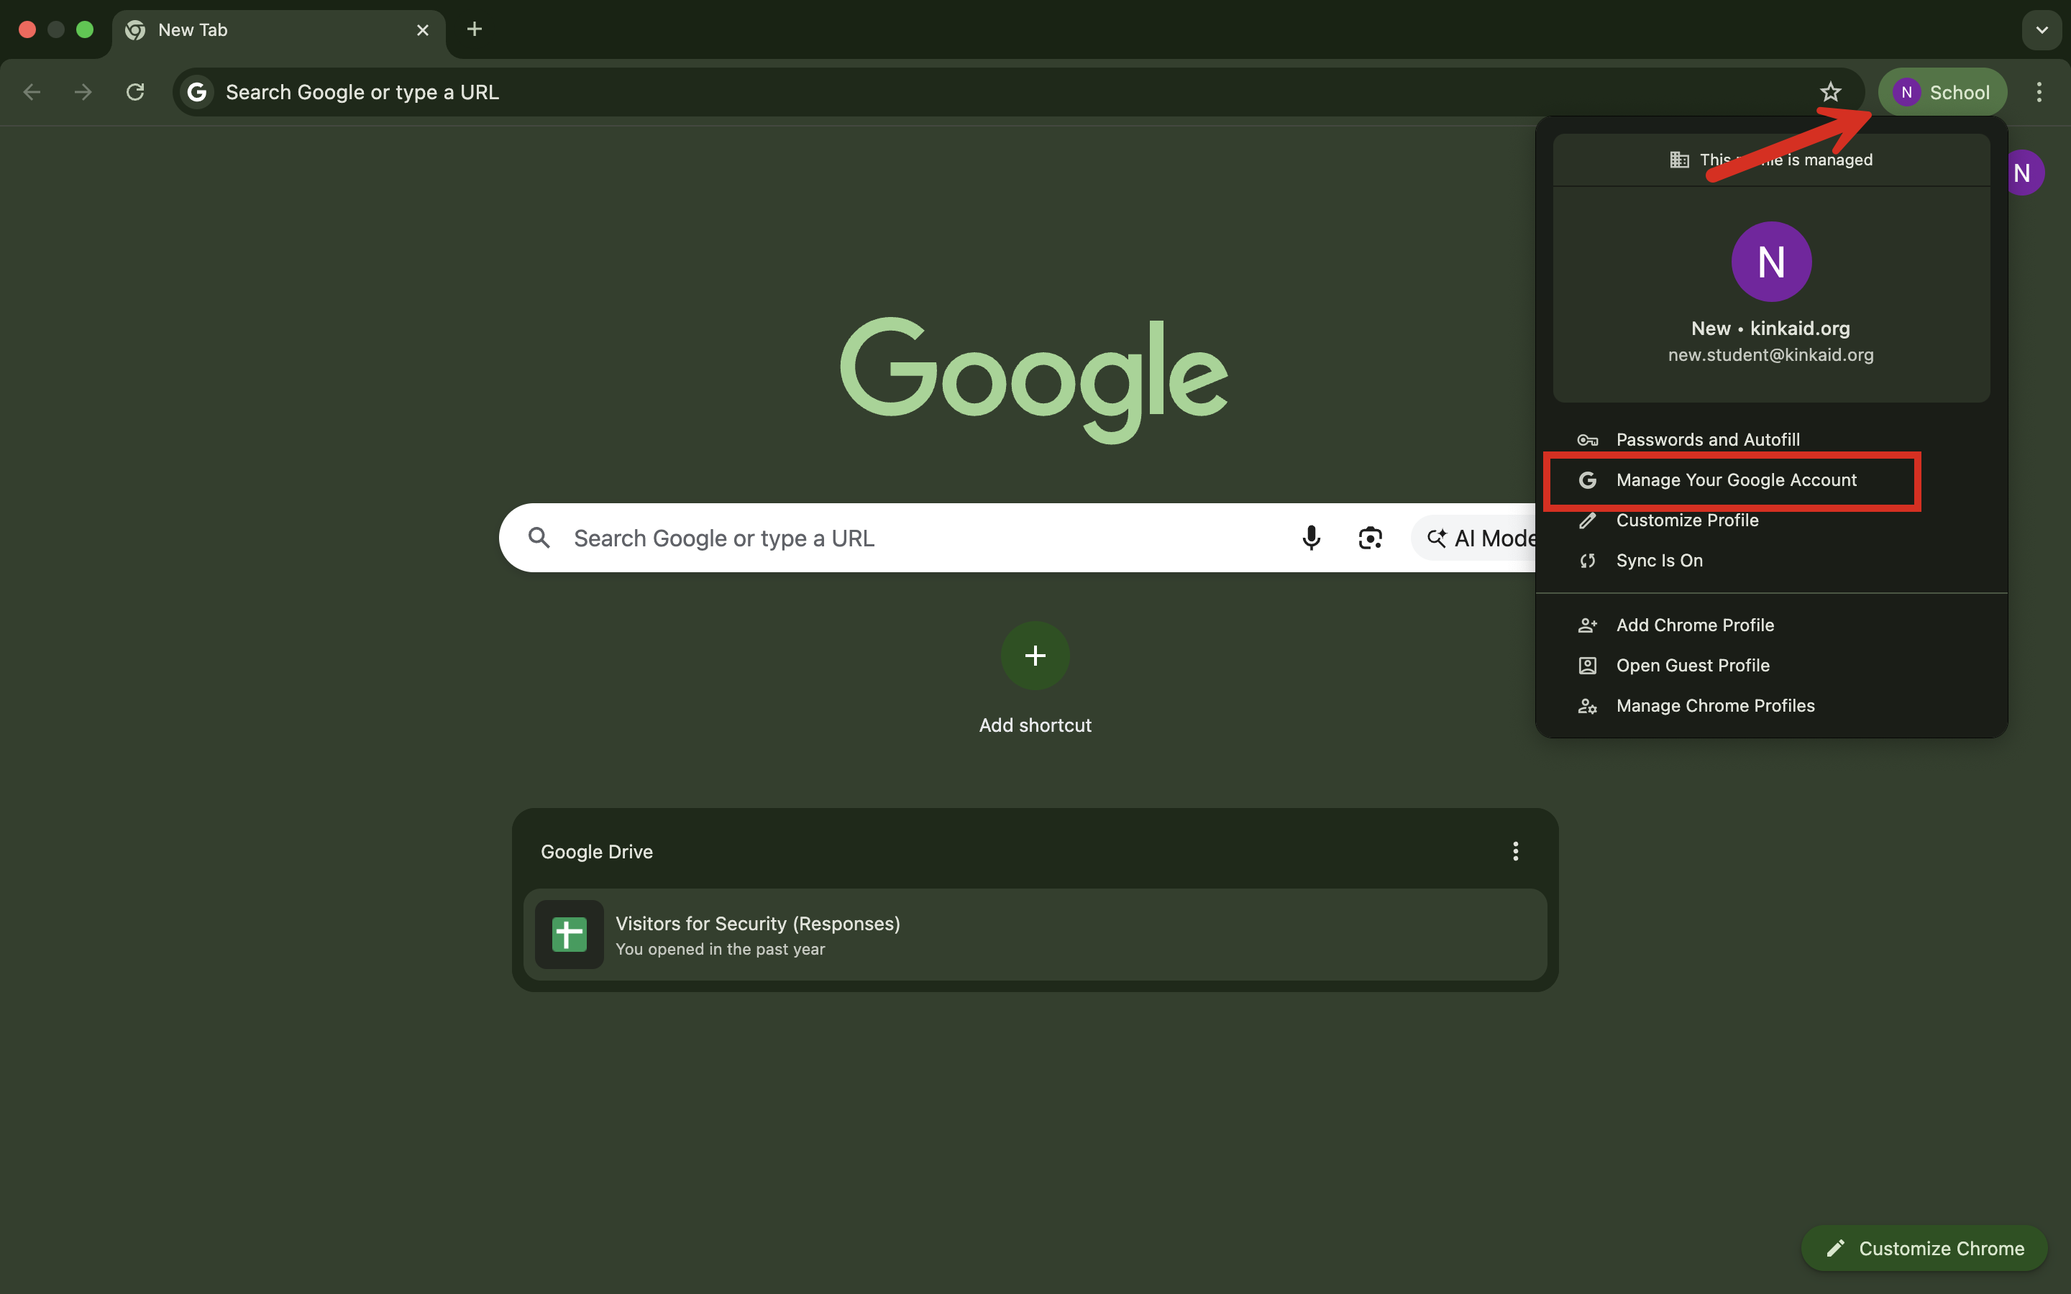Click the Customize Chrome button
The height and width of the screenshot is (1294, 2071).
1924,1248
